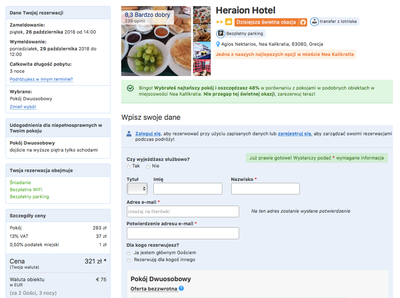Open the Tytuł dropdown
This screenshot has height=298, width=400.
coord(137,189)
